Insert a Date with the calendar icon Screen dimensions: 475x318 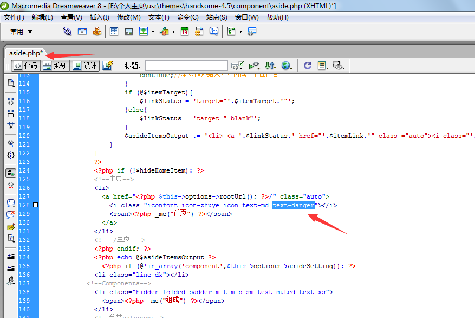click(x=185, y=31)
